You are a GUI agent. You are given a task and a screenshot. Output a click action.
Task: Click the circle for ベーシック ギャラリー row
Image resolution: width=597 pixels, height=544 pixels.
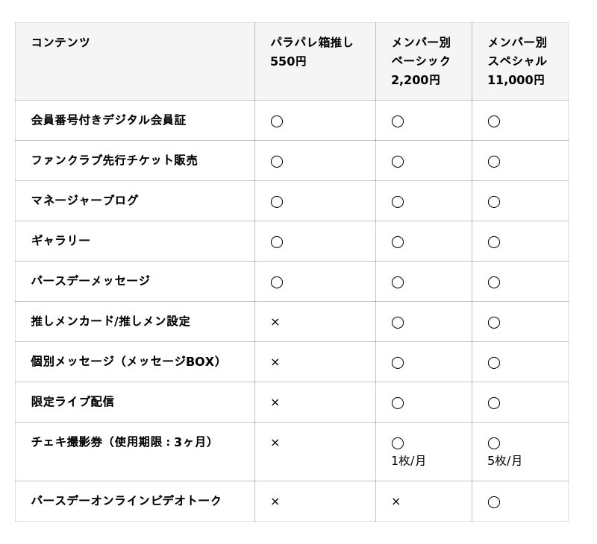(397, 242)
